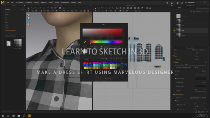Open the File menu
Image resolution: width=210 pixels, height=118 pixels.
[8, 3]
